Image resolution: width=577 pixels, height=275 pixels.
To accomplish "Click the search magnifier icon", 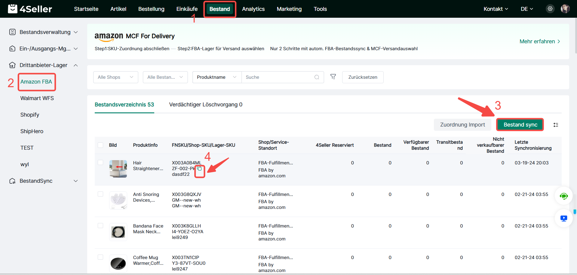I will click(x=317, y=77).
